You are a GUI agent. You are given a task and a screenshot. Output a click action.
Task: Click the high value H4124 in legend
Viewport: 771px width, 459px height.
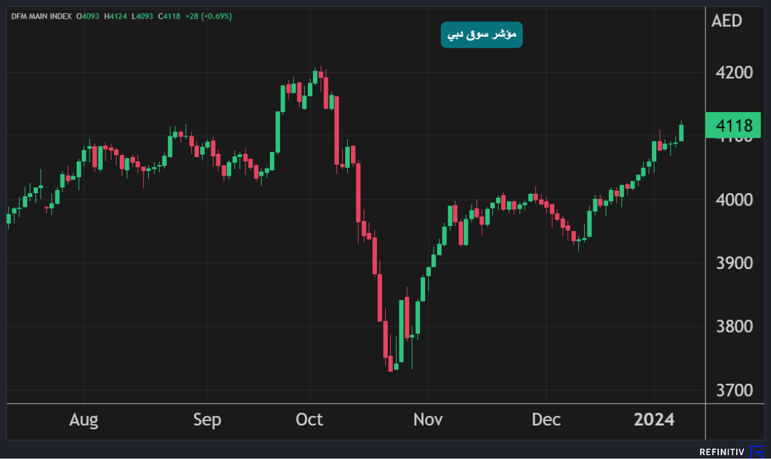116,16
